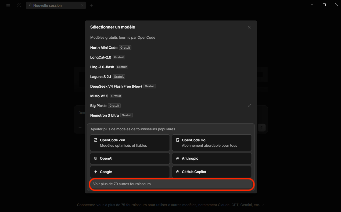View more than 70 other providers
Viewport: 341px width, 212px height.
pyautogui.click(x=171, y=184)
